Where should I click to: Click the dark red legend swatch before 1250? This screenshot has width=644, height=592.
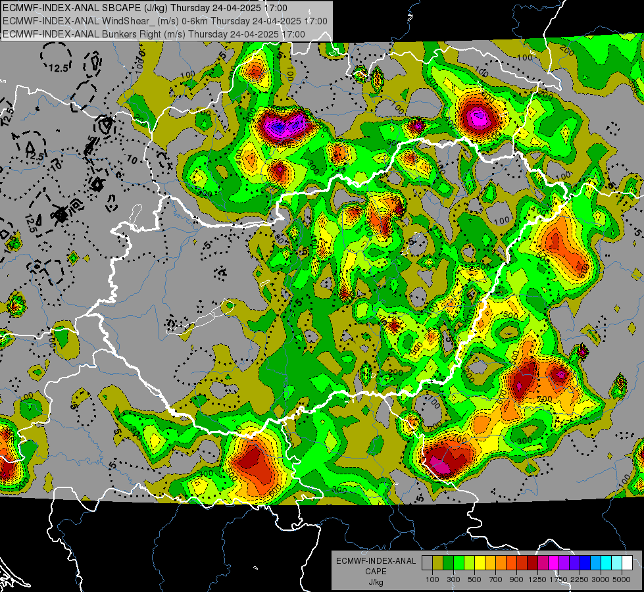click(532, 563)
